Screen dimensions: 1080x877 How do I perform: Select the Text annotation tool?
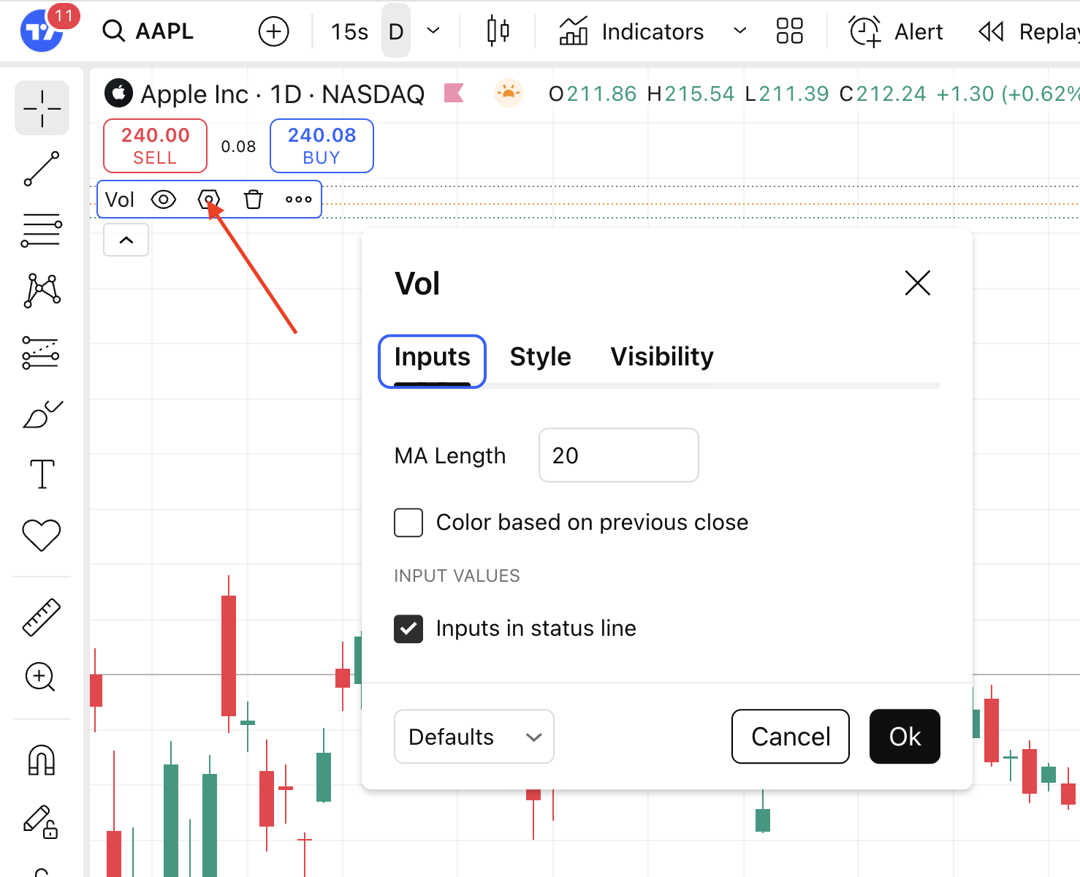point(42,474)
